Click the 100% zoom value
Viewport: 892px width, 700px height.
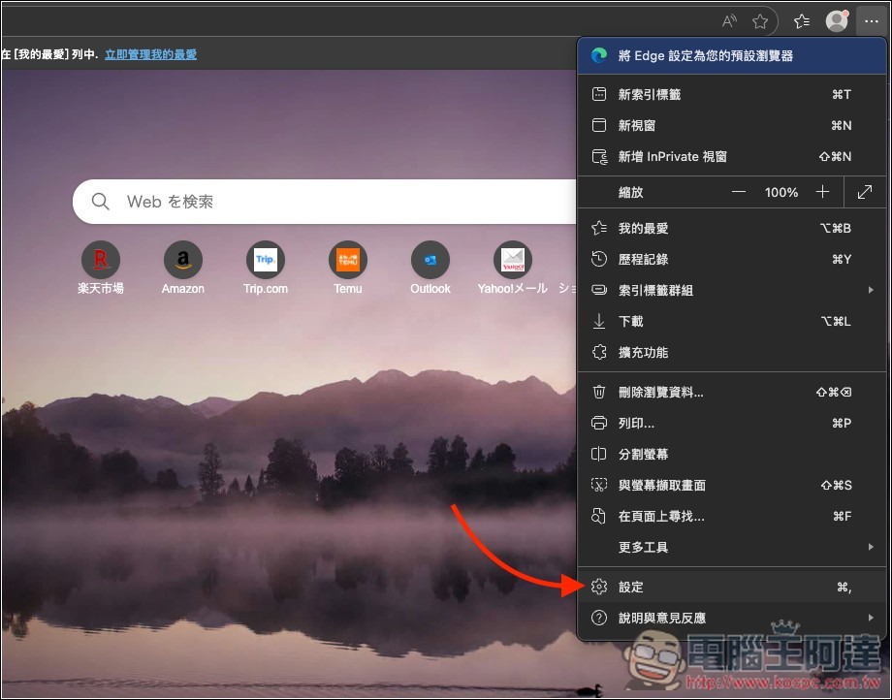coord(781,192)
